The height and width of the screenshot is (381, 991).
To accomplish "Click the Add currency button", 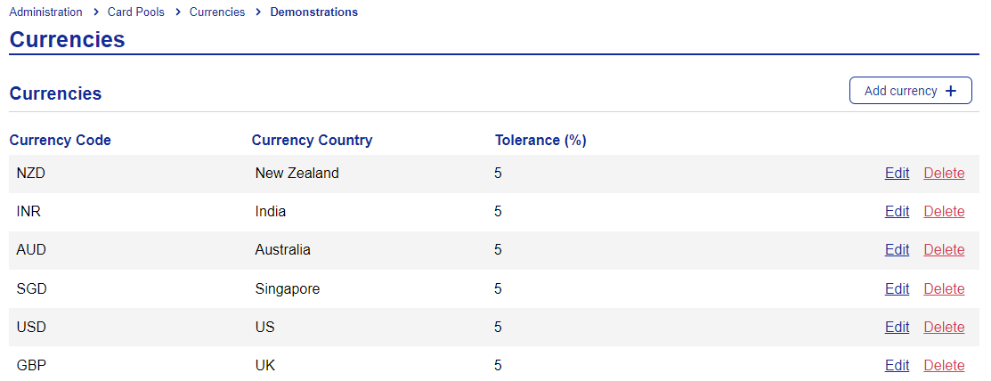I will pos(910,90).
